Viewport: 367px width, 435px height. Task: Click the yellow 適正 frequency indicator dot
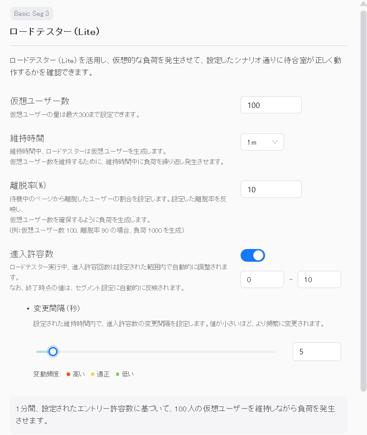pos(93,374)
